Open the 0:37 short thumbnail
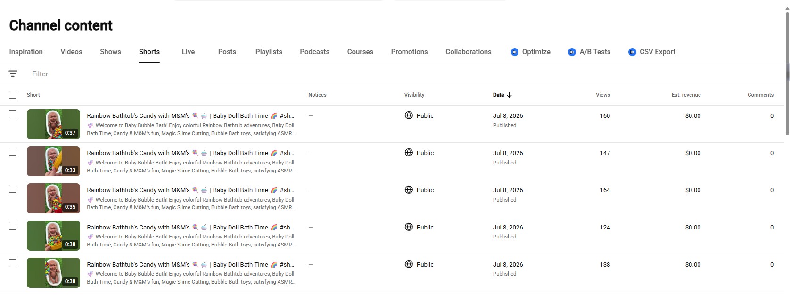Image resolution: width=790 pixels, height=295 pixels. 53,124
